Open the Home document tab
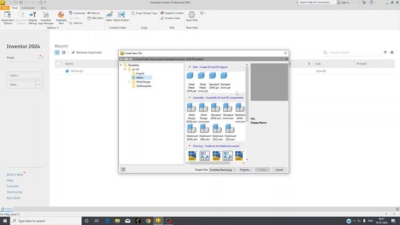 point(6,209)
